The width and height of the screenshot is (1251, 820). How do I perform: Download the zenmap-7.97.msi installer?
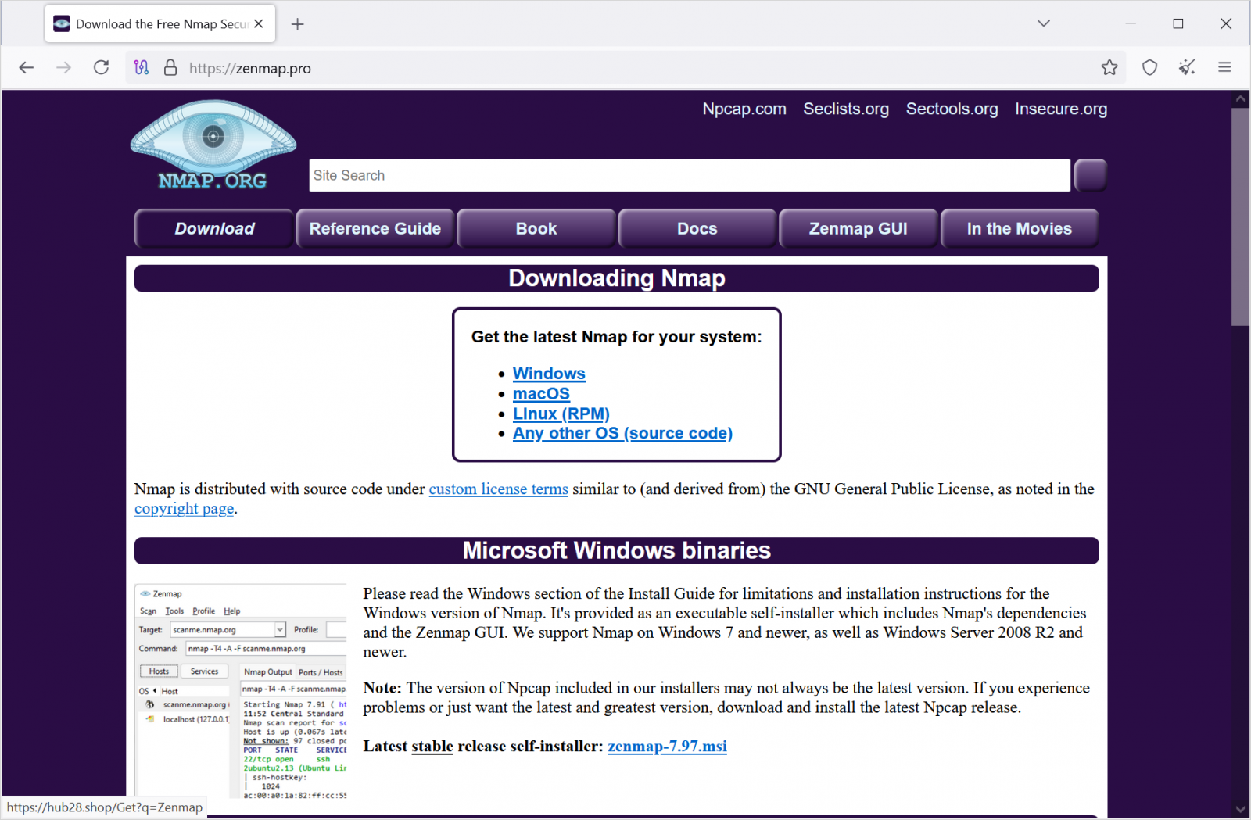[666, 747]
